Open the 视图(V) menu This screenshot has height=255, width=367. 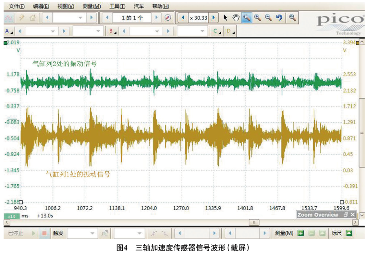[66, 6]
